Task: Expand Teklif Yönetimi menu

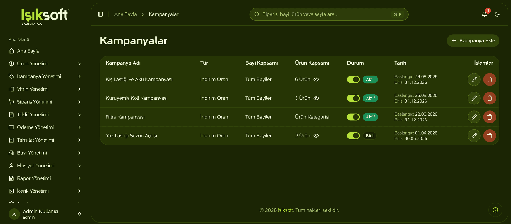Action: click(x=45, y=115)
